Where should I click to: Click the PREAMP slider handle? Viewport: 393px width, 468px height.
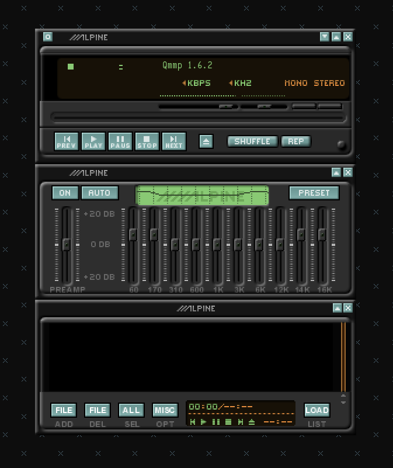[x=67, y=244]
